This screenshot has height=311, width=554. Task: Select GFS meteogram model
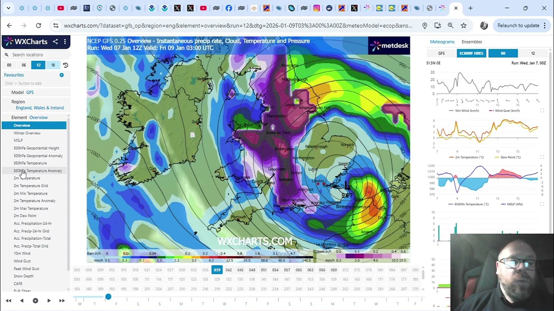441,54
